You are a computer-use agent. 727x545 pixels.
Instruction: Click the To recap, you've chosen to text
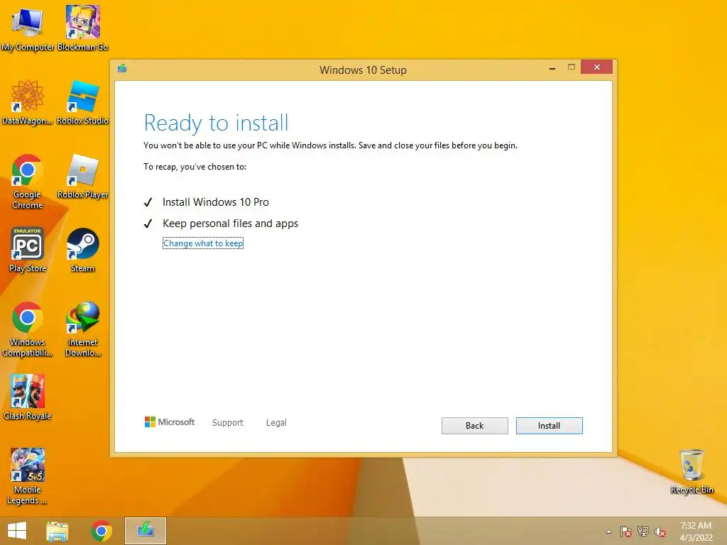click(195, 167)
